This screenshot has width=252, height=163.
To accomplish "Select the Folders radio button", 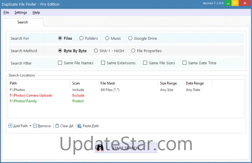I will coord(81,38).
